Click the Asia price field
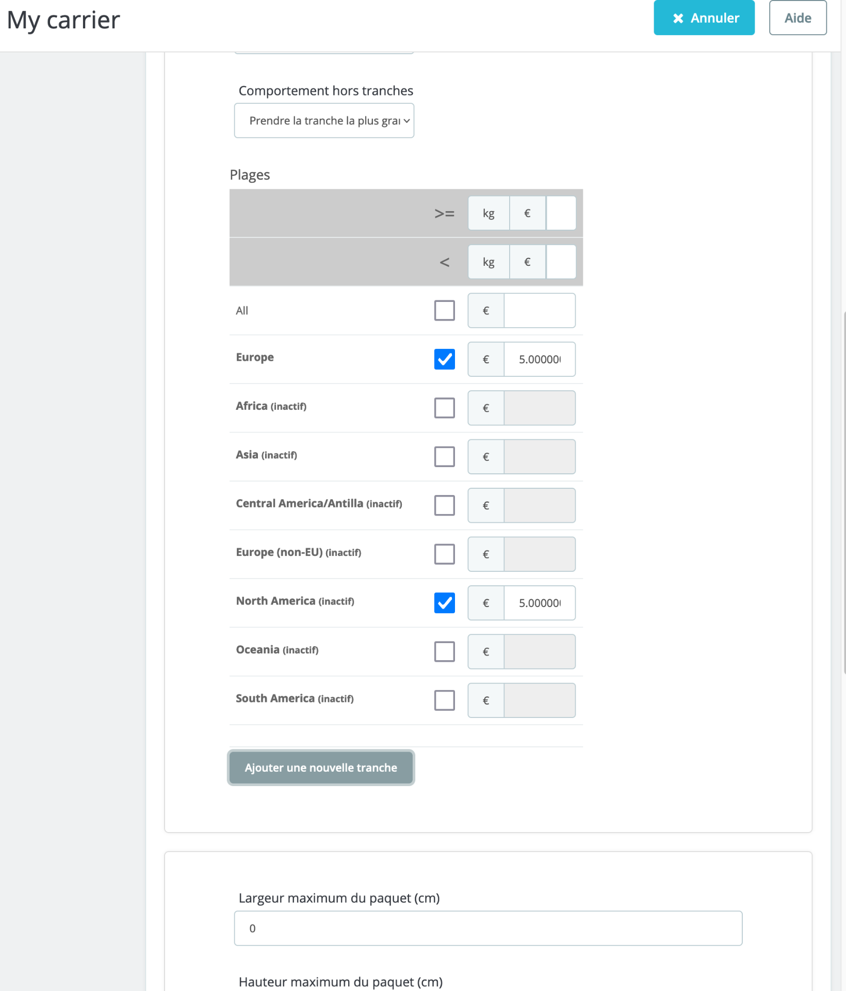 pyautogui.click(x=540, y=457)
